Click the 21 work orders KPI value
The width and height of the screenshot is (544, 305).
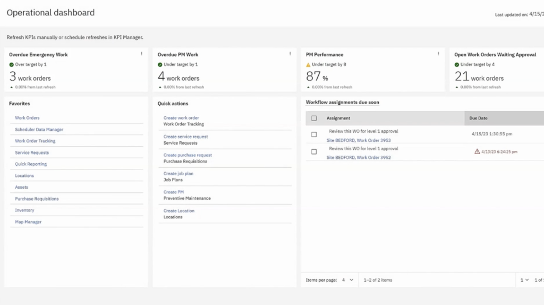(x=479, y=77)
